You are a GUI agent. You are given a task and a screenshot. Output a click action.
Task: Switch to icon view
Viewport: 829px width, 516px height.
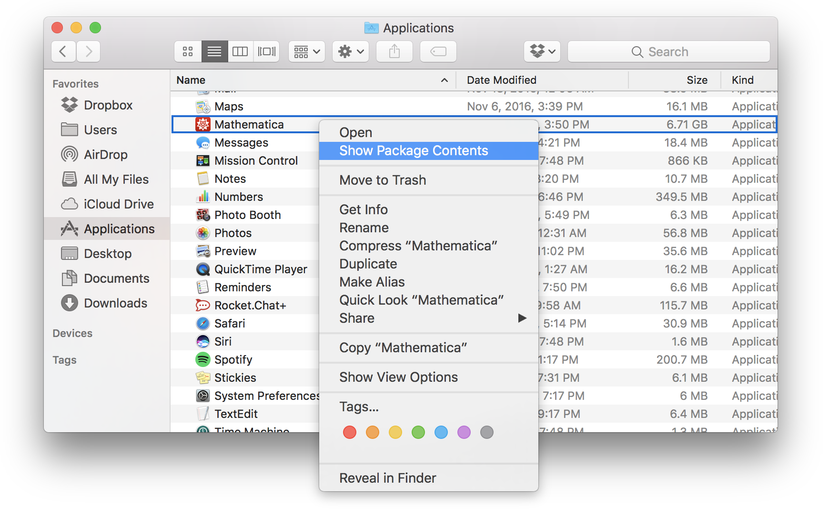click(188, 51)
